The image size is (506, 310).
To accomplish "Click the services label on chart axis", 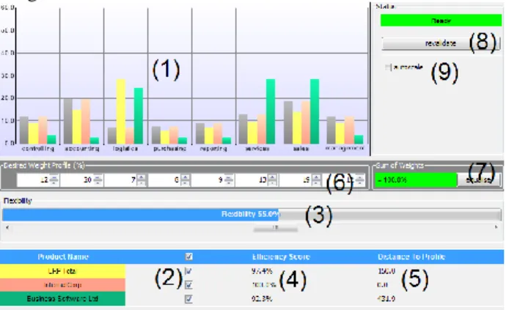I will (x=257, y=149).
